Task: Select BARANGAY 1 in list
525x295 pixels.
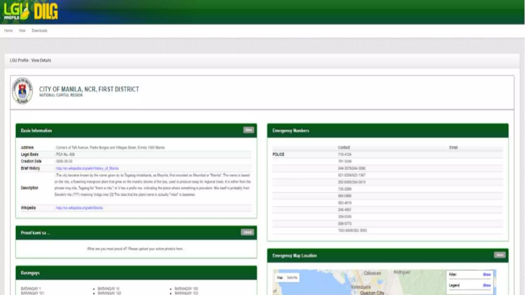Action: point(31,289)
